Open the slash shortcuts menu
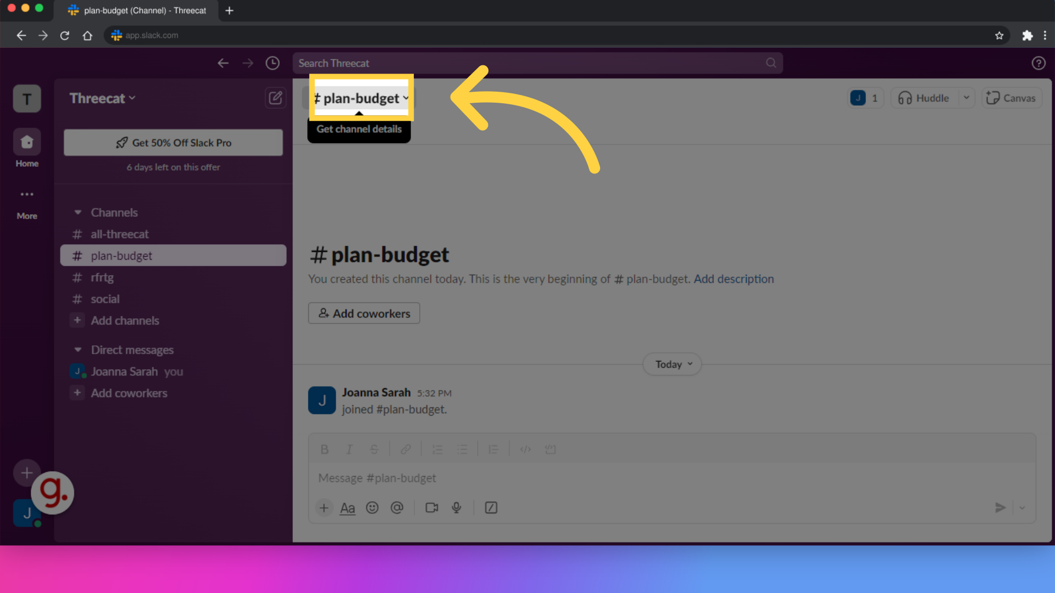Viewport: 1055px width, 593px height. (x=491, y=508)
